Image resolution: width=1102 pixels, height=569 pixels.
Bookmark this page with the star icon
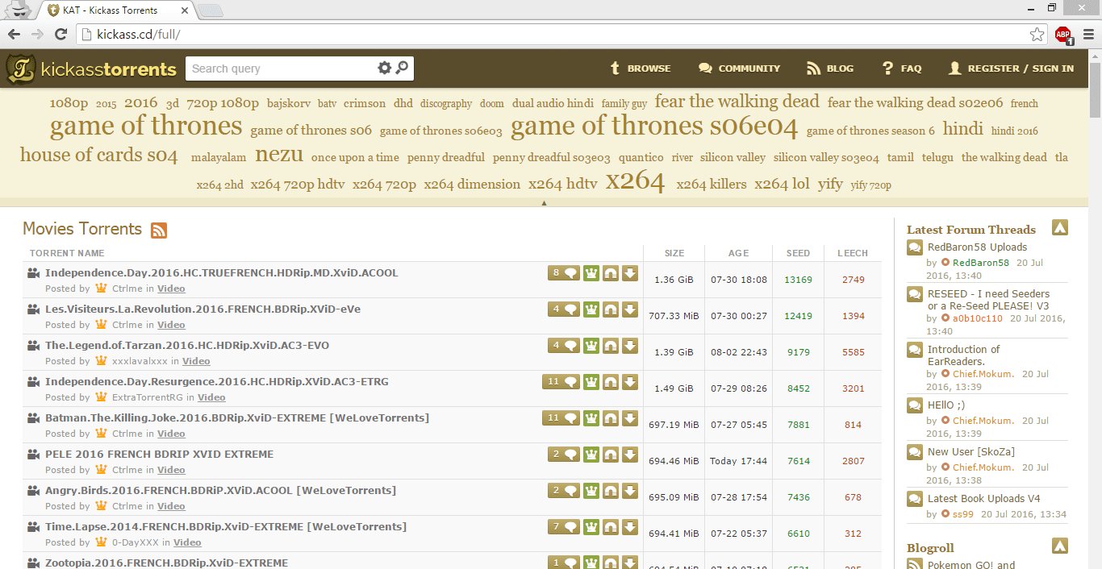[1037, 34]
